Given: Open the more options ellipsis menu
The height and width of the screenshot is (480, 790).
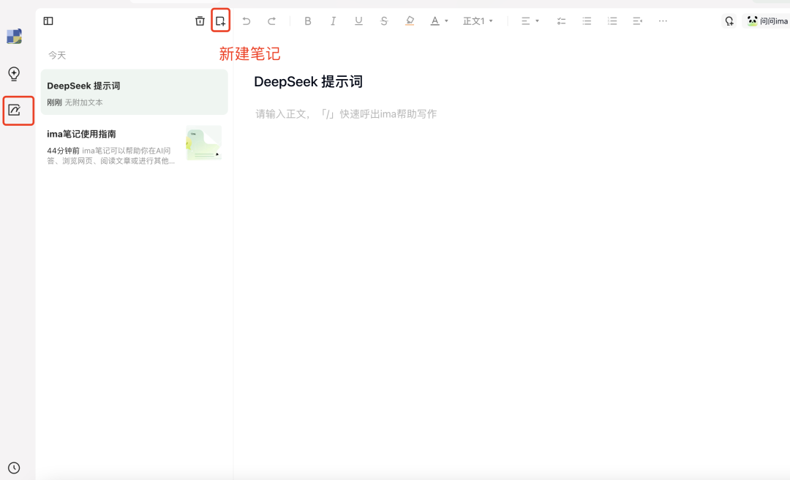Looking at the screenshot, I should click(x=663, y=21).
